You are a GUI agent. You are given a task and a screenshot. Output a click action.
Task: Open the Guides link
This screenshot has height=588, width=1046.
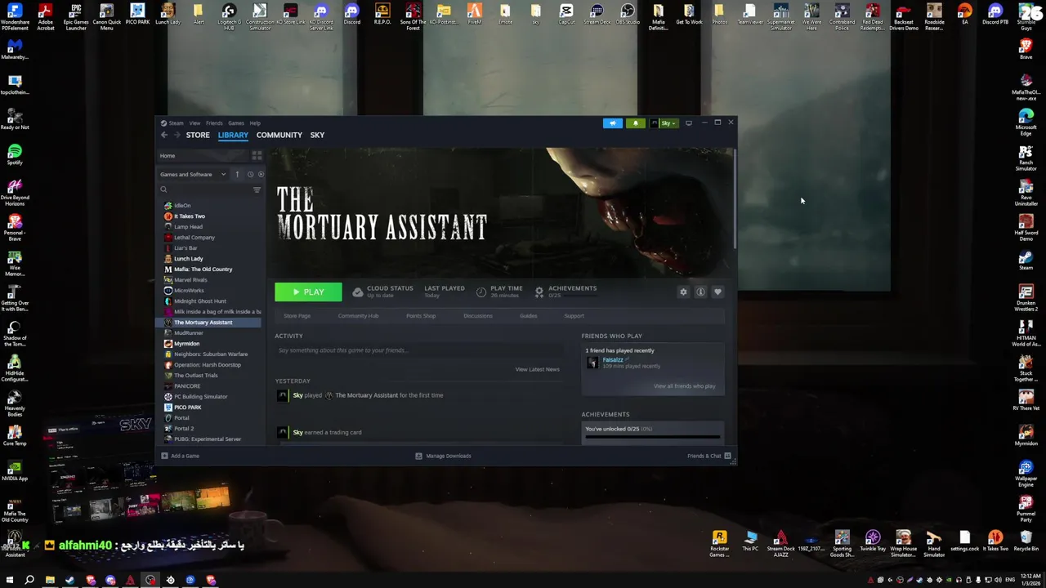(528, 316)
